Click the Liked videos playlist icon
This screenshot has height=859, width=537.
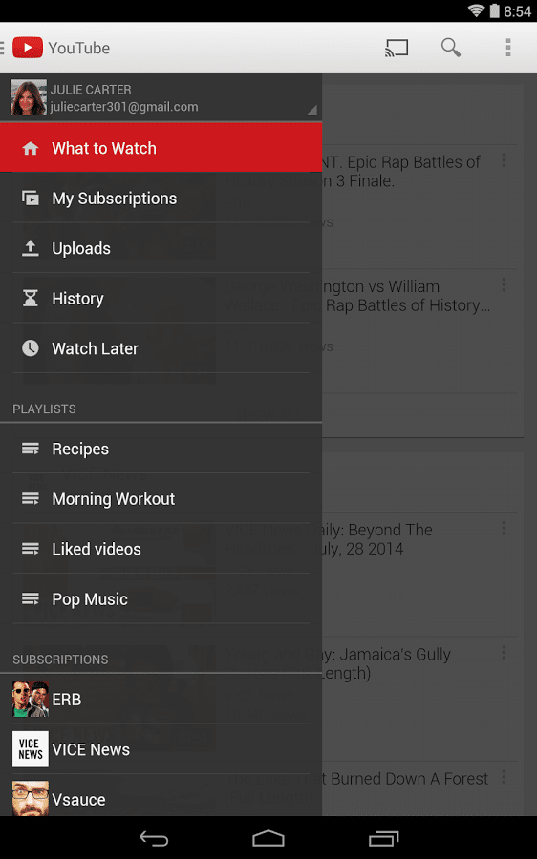[x=31, y=549]
